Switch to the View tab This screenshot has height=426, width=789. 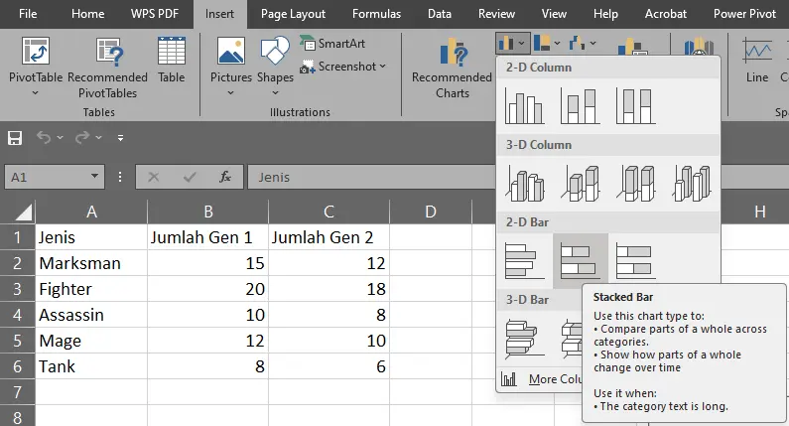554,14
